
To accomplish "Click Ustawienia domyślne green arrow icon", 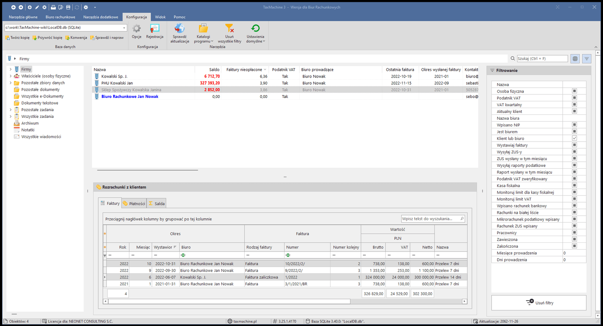I will tap(255, 29).
